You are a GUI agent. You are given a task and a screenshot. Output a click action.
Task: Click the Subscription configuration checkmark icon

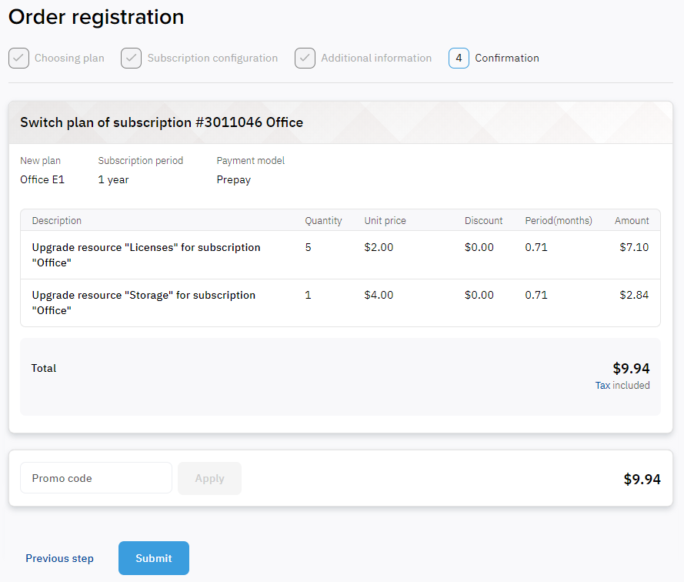pyautogui.click(x=131, y=58)
